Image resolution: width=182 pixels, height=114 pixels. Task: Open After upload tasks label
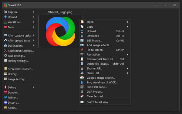pyautogui.click(x=19, y=41)
